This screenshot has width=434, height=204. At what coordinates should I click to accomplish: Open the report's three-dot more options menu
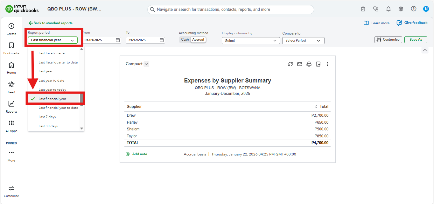pos(327,64)
